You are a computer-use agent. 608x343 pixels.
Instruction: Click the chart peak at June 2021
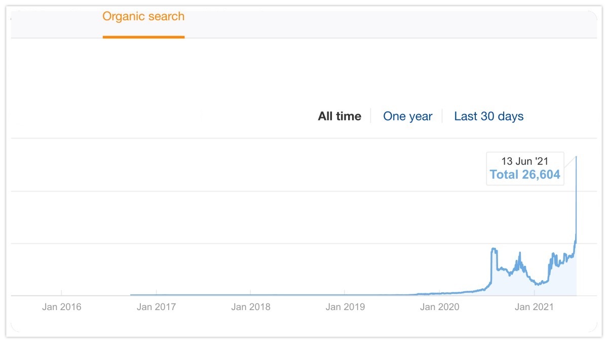577,157
